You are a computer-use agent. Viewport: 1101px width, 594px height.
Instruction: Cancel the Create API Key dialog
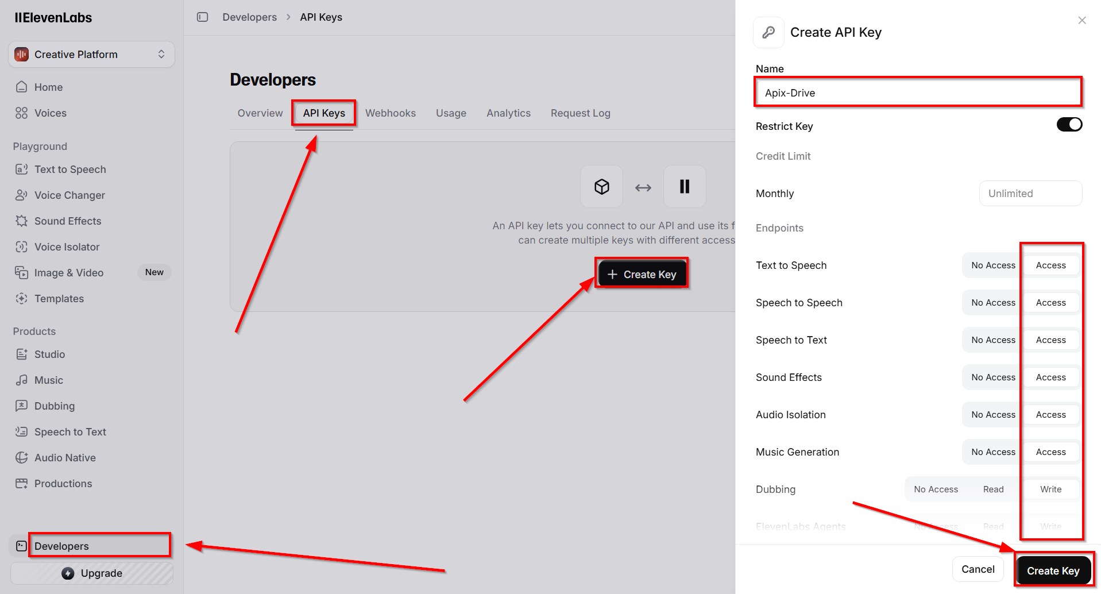(978, 569)
